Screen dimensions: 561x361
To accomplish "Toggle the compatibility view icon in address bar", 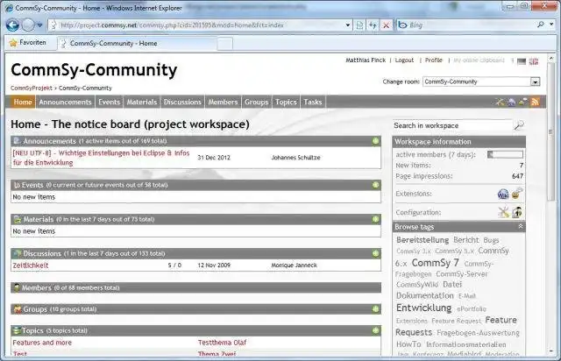I will pyautogui.click(x=359, y=25).
